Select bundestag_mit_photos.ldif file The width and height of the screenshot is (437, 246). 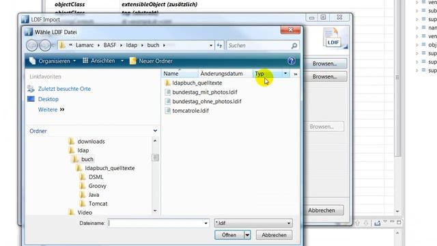click(x=205, y=92)
